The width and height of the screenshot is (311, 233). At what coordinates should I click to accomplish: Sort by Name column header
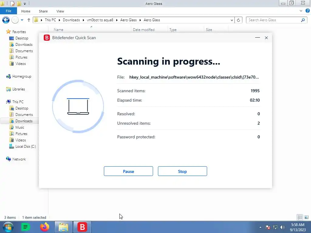pos(59,30)
